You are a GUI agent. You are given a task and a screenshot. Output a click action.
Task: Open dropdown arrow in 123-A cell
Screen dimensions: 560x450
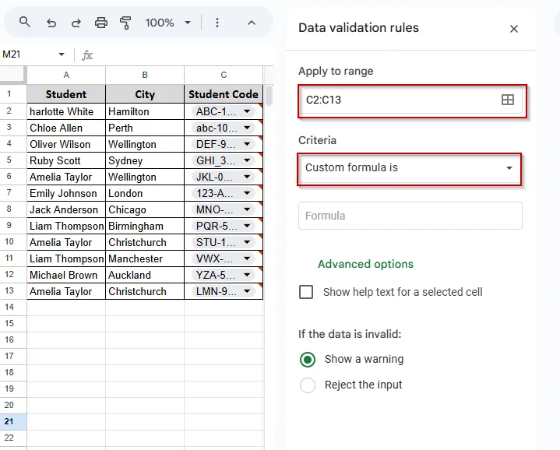(x=247, y=193)
